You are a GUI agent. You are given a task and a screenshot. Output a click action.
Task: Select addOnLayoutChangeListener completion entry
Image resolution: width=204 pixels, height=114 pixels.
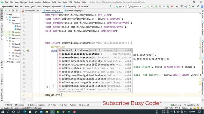coord(95,82)
